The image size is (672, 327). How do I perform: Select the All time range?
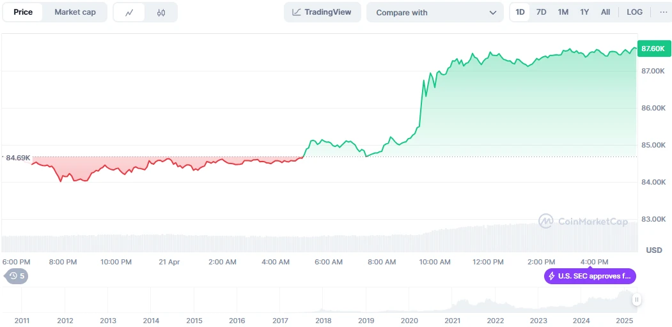click(606, 12)
